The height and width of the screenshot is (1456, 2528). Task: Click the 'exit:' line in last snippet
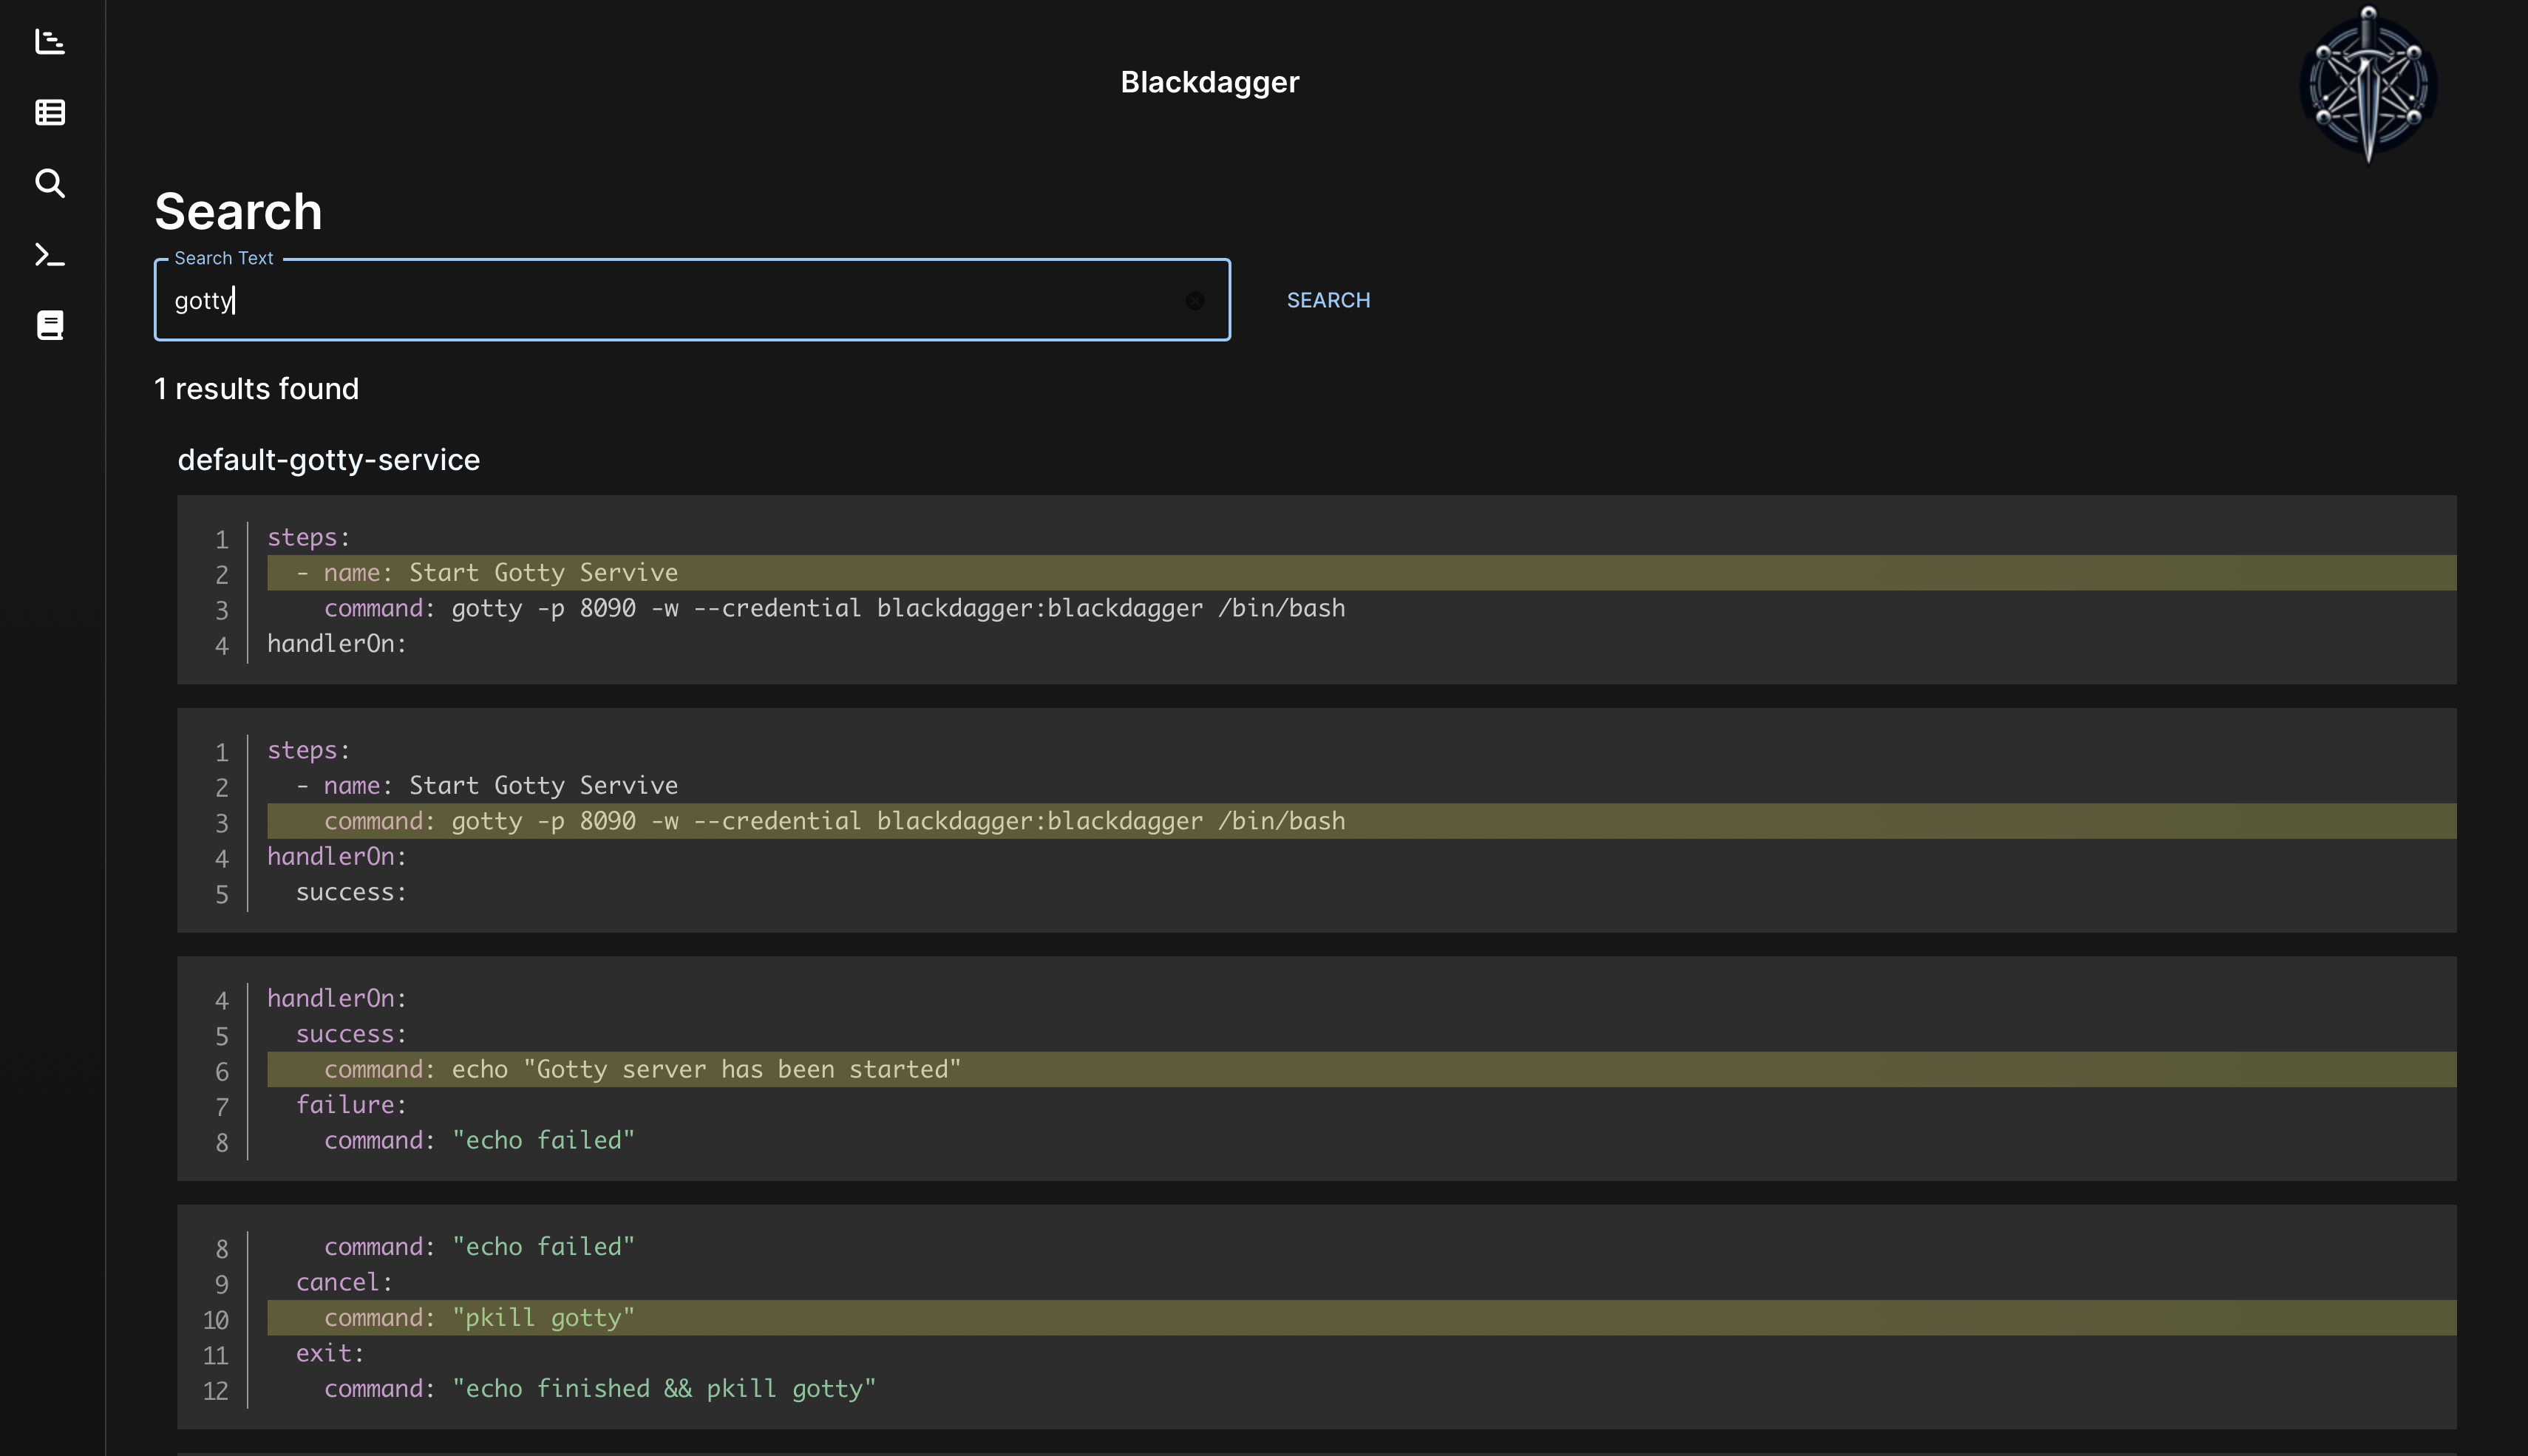point(330,1353)
